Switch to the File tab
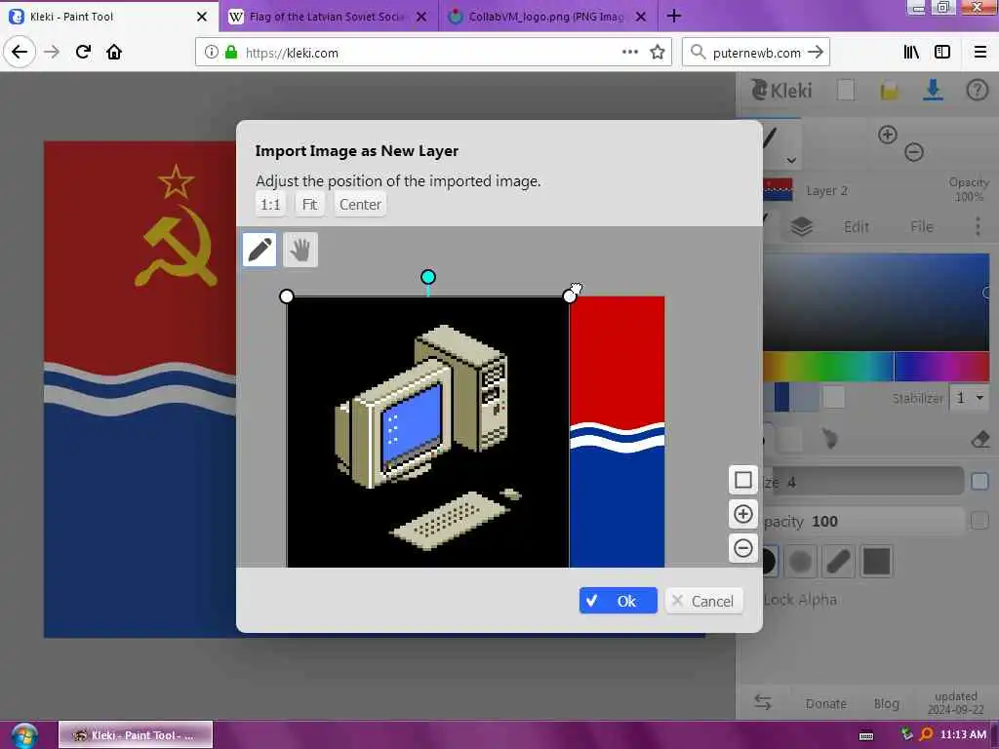This screenshot has height=749, width=999. point(921,226)
